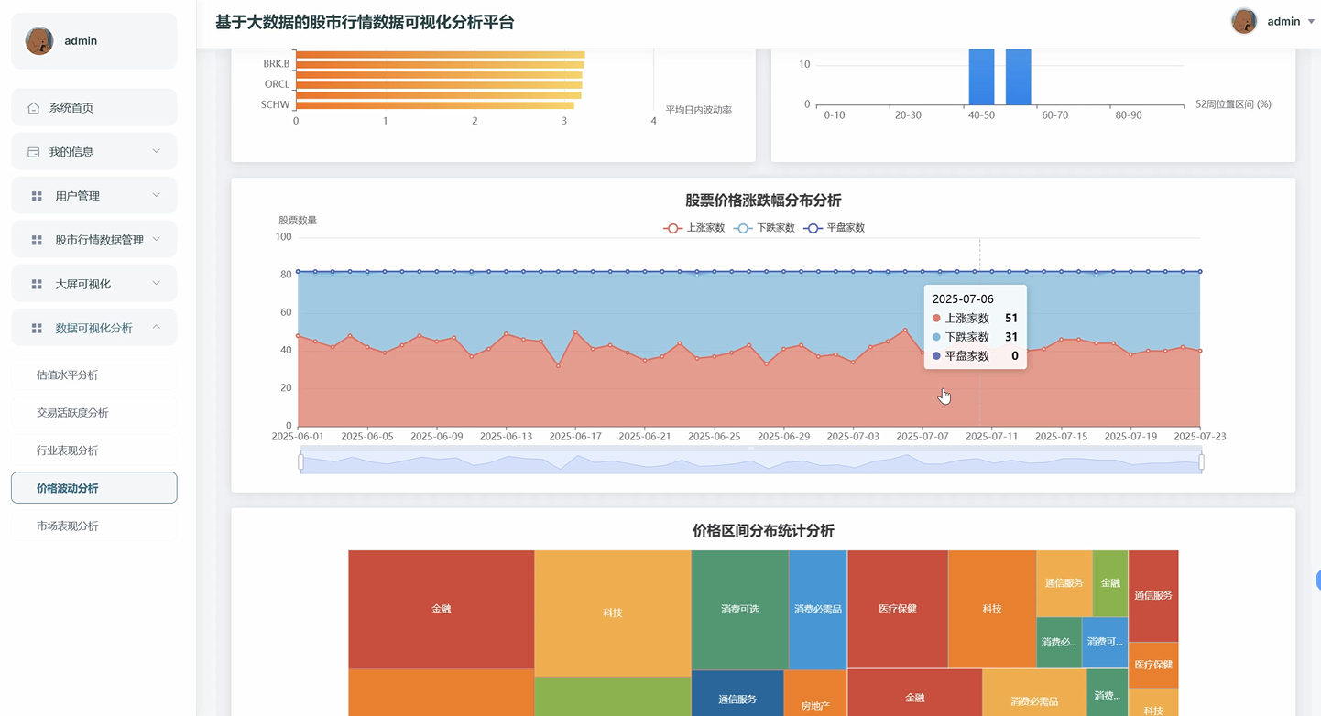Expand the 股市行情数据管理 chevron
The height and width of the screenshot is (716, 1321).
click(x=156, y=239)
